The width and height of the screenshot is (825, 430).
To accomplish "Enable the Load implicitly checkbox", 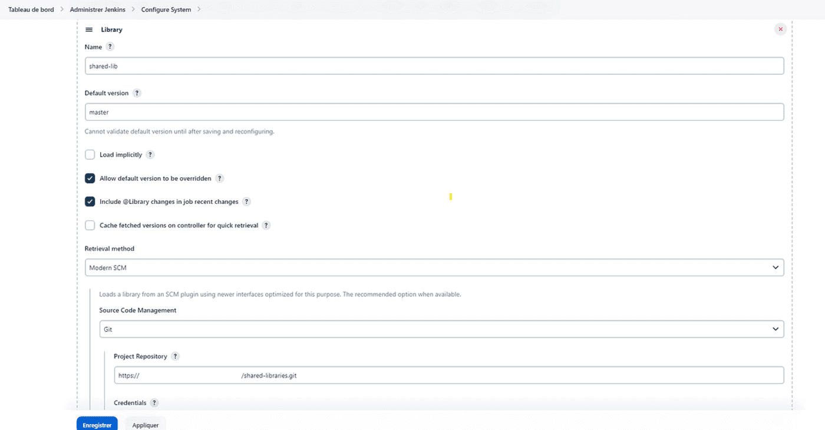I will (90, 155).
